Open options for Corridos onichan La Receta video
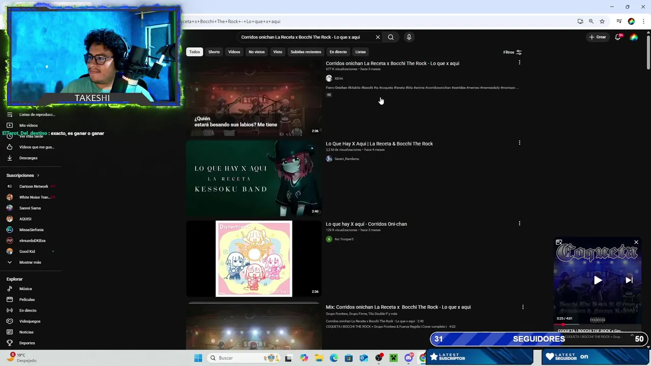 coord(519,63)
